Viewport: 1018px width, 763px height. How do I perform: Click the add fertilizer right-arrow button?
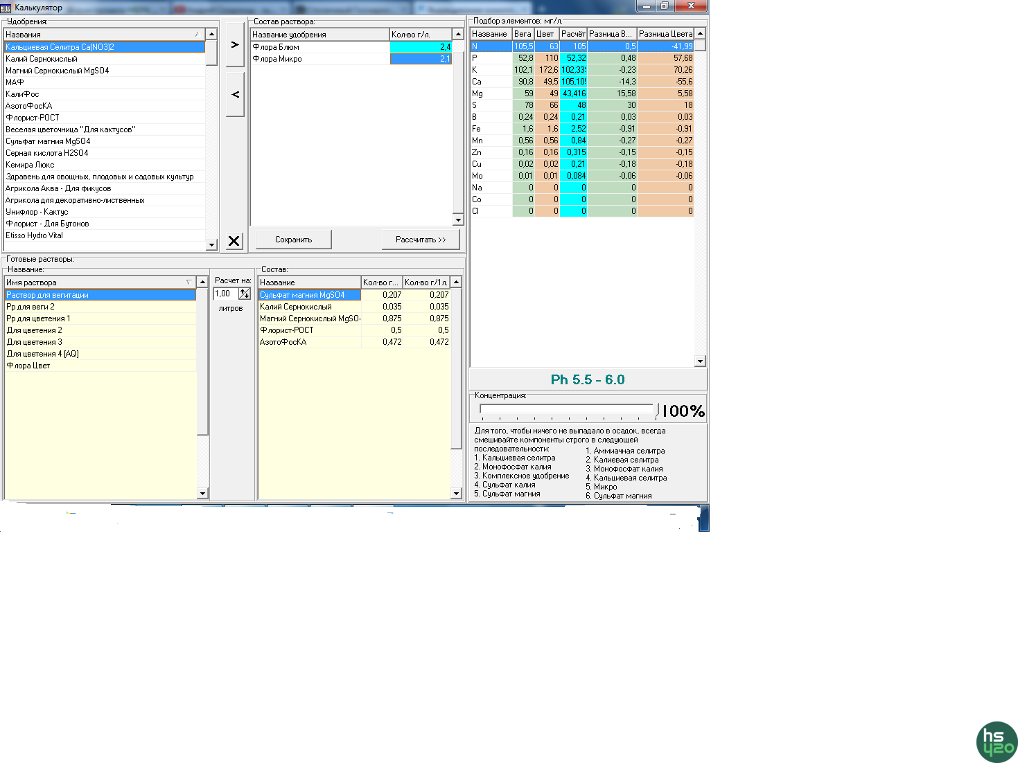pos(235,44)
